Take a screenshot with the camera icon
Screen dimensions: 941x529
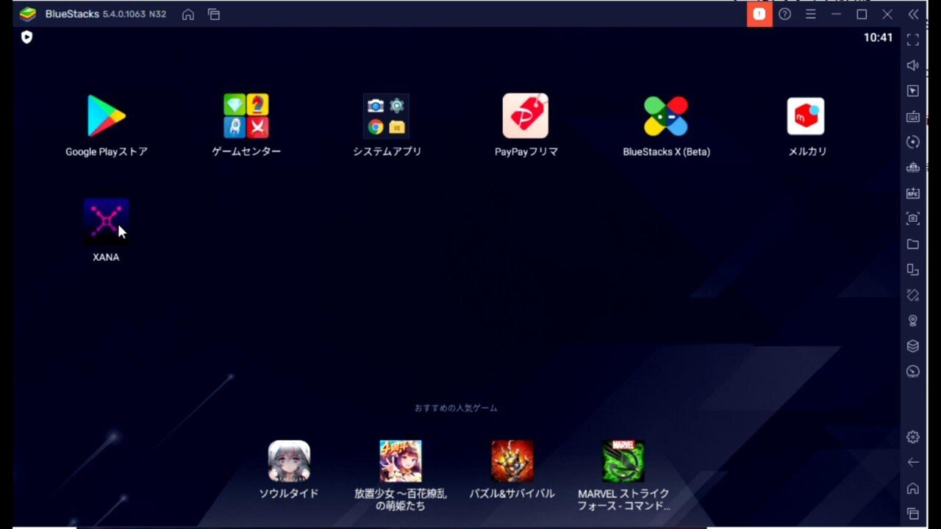coord(913,218)
